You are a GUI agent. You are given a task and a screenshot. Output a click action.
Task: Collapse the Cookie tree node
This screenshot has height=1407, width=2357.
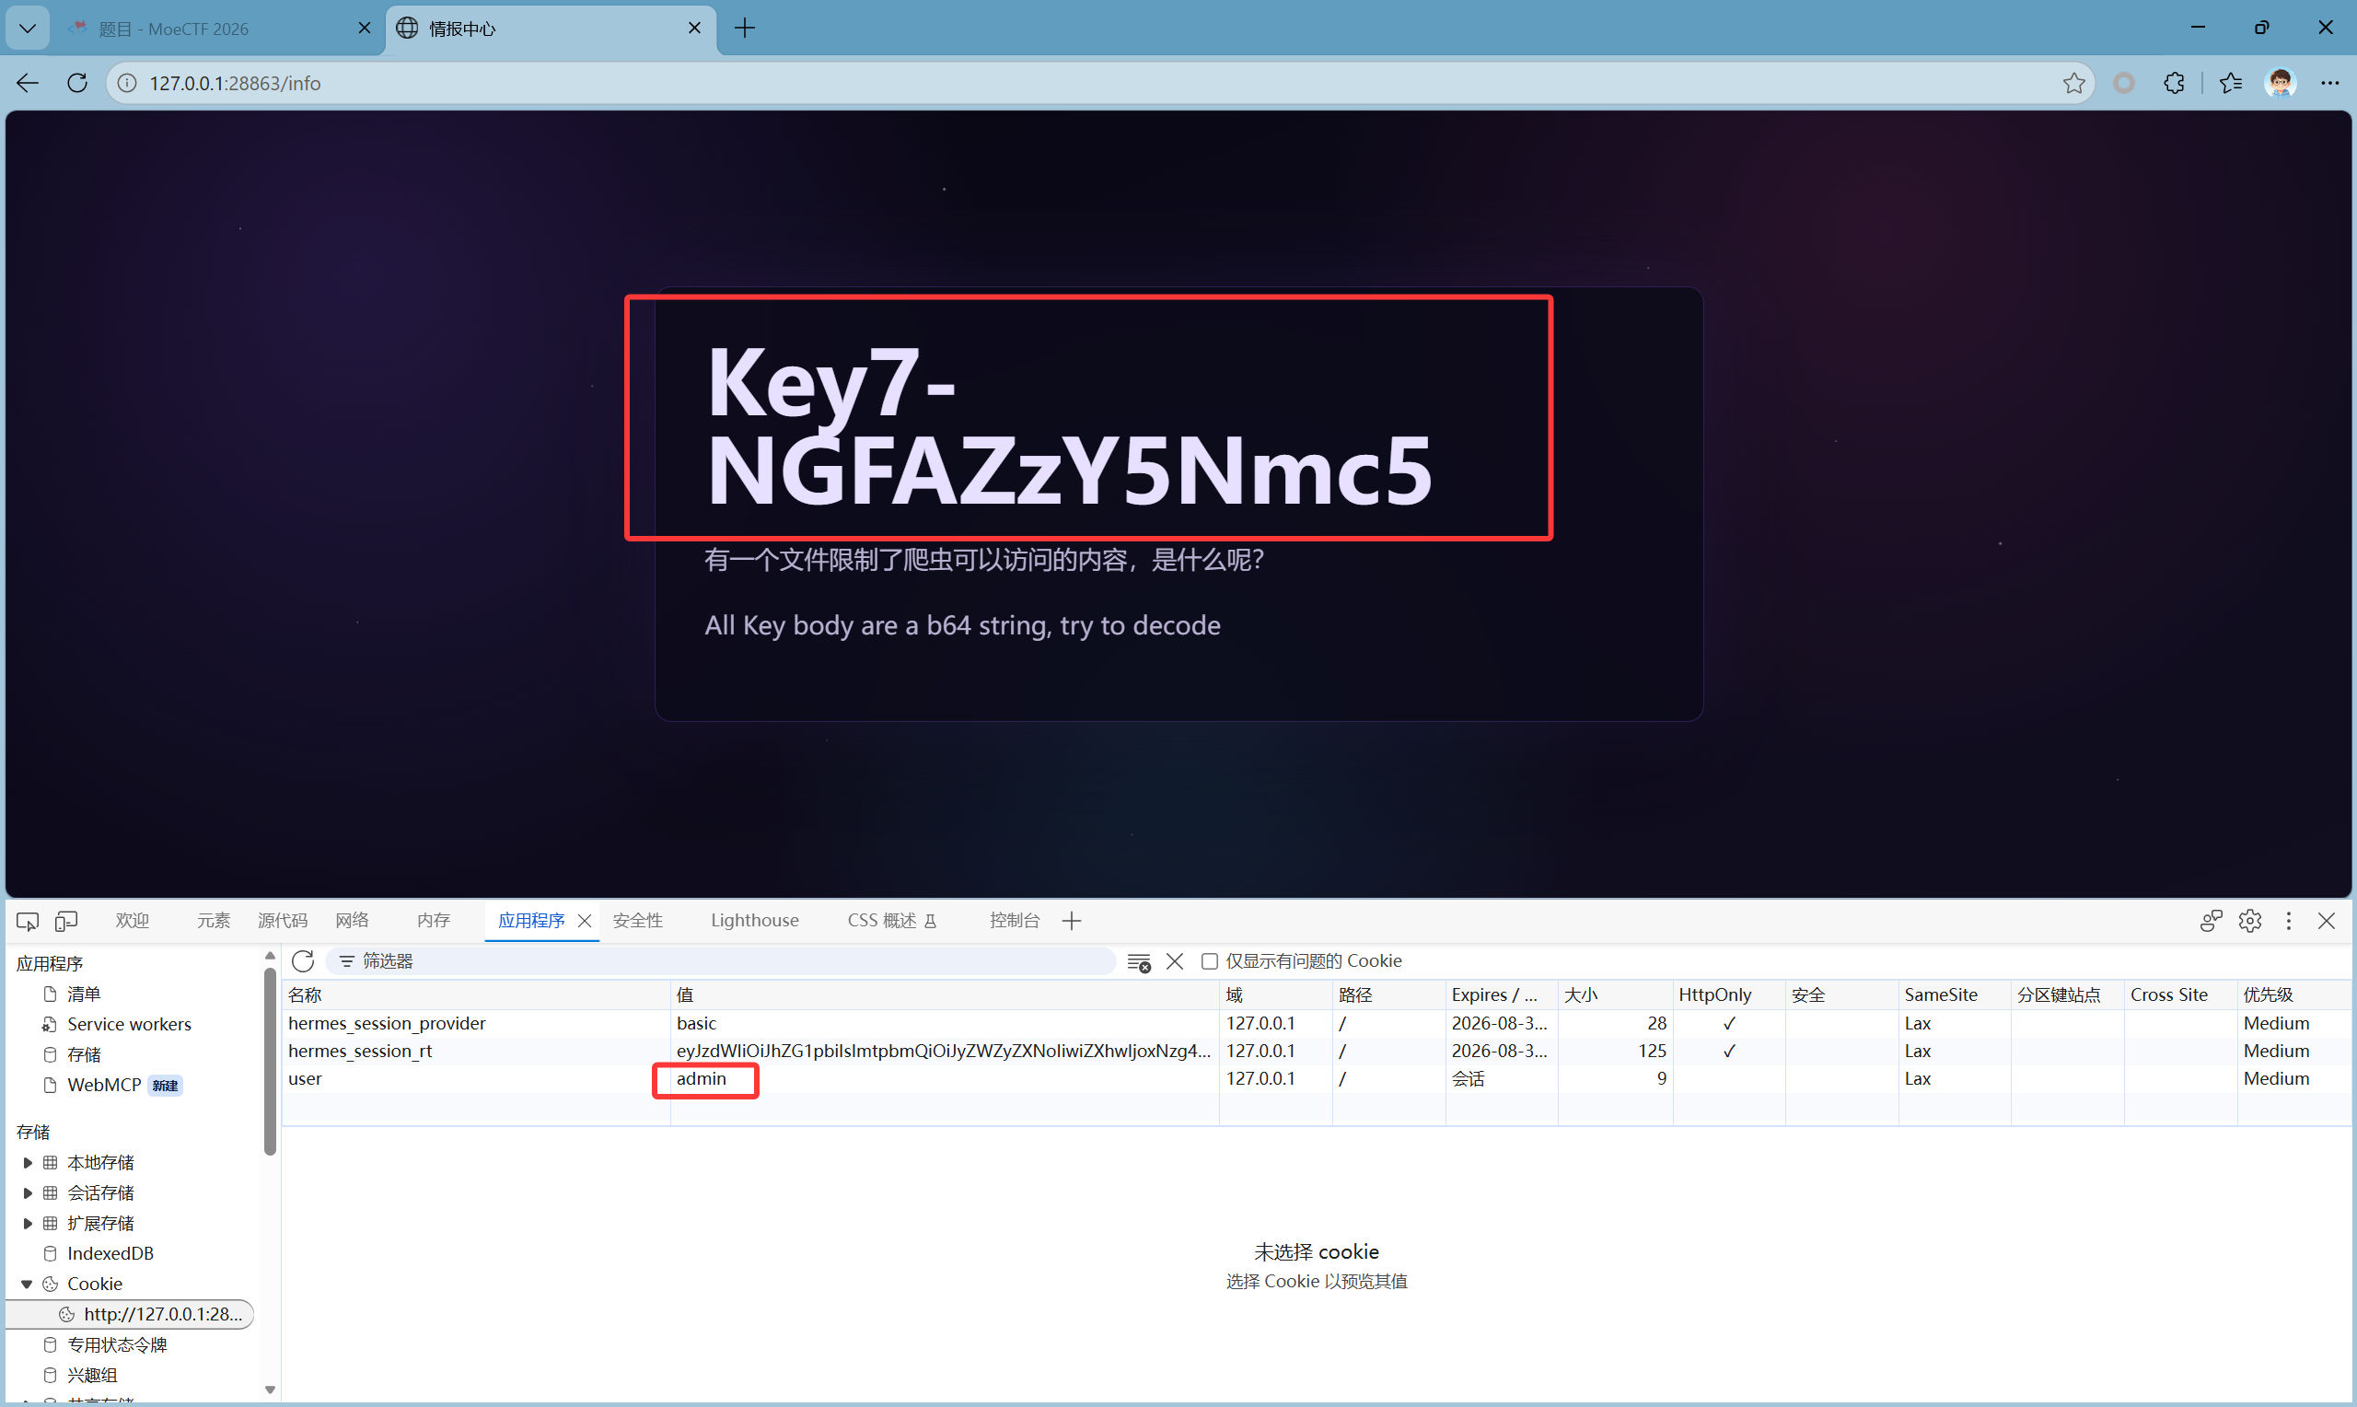point(28,1285)
